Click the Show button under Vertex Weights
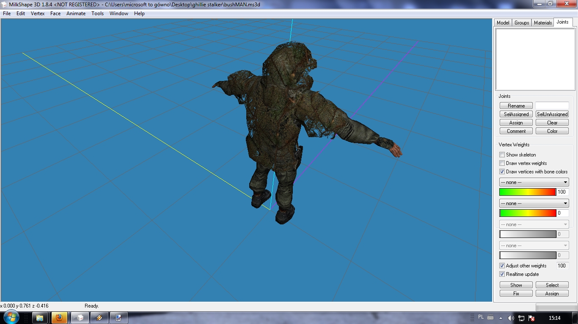The height and width of the screenshot is (324, 578). coord(516,285)
